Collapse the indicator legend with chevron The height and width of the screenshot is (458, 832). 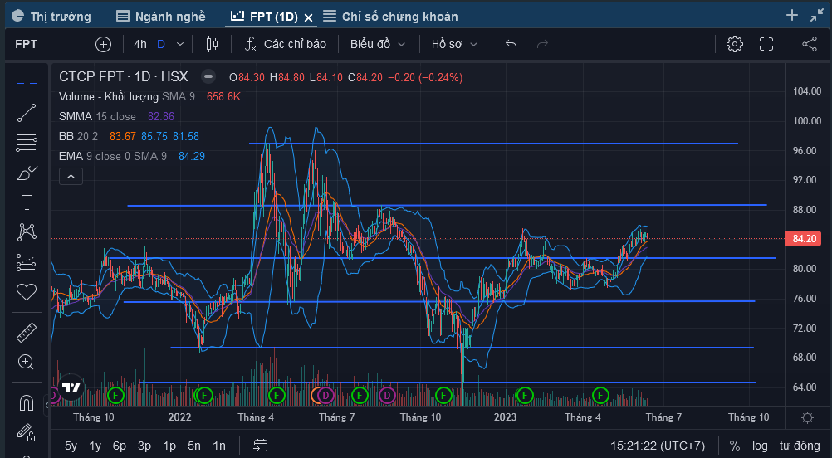(x=71, y=176)
